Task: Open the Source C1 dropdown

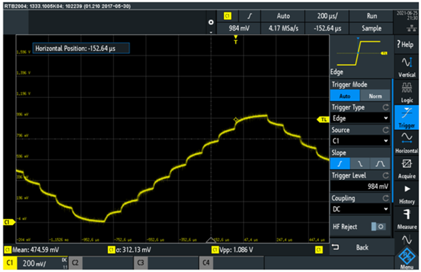Action: click(x=361, y=141)
